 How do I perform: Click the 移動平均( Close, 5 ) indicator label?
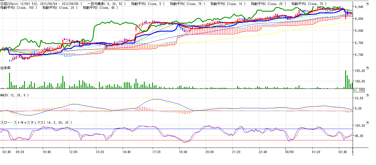(148, 4)
